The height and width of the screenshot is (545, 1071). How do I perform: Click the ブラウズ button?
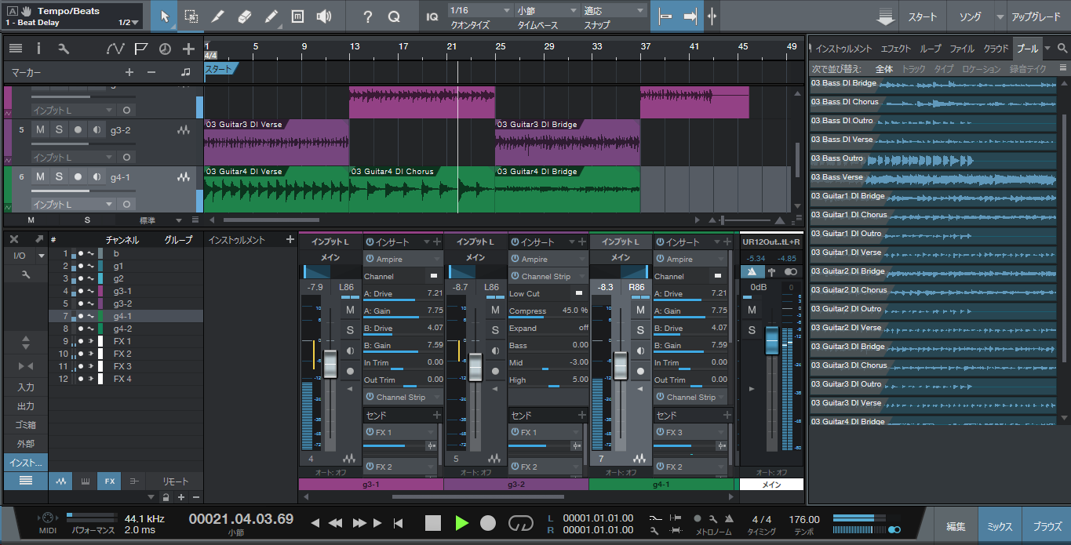1047,527
